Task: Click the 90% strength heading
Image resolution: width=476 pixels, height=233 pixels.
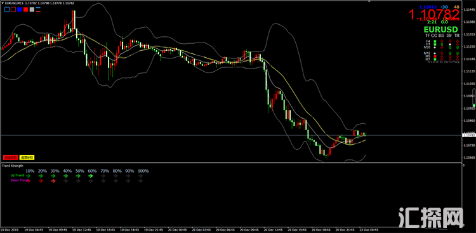Action: tap(130, 171)
